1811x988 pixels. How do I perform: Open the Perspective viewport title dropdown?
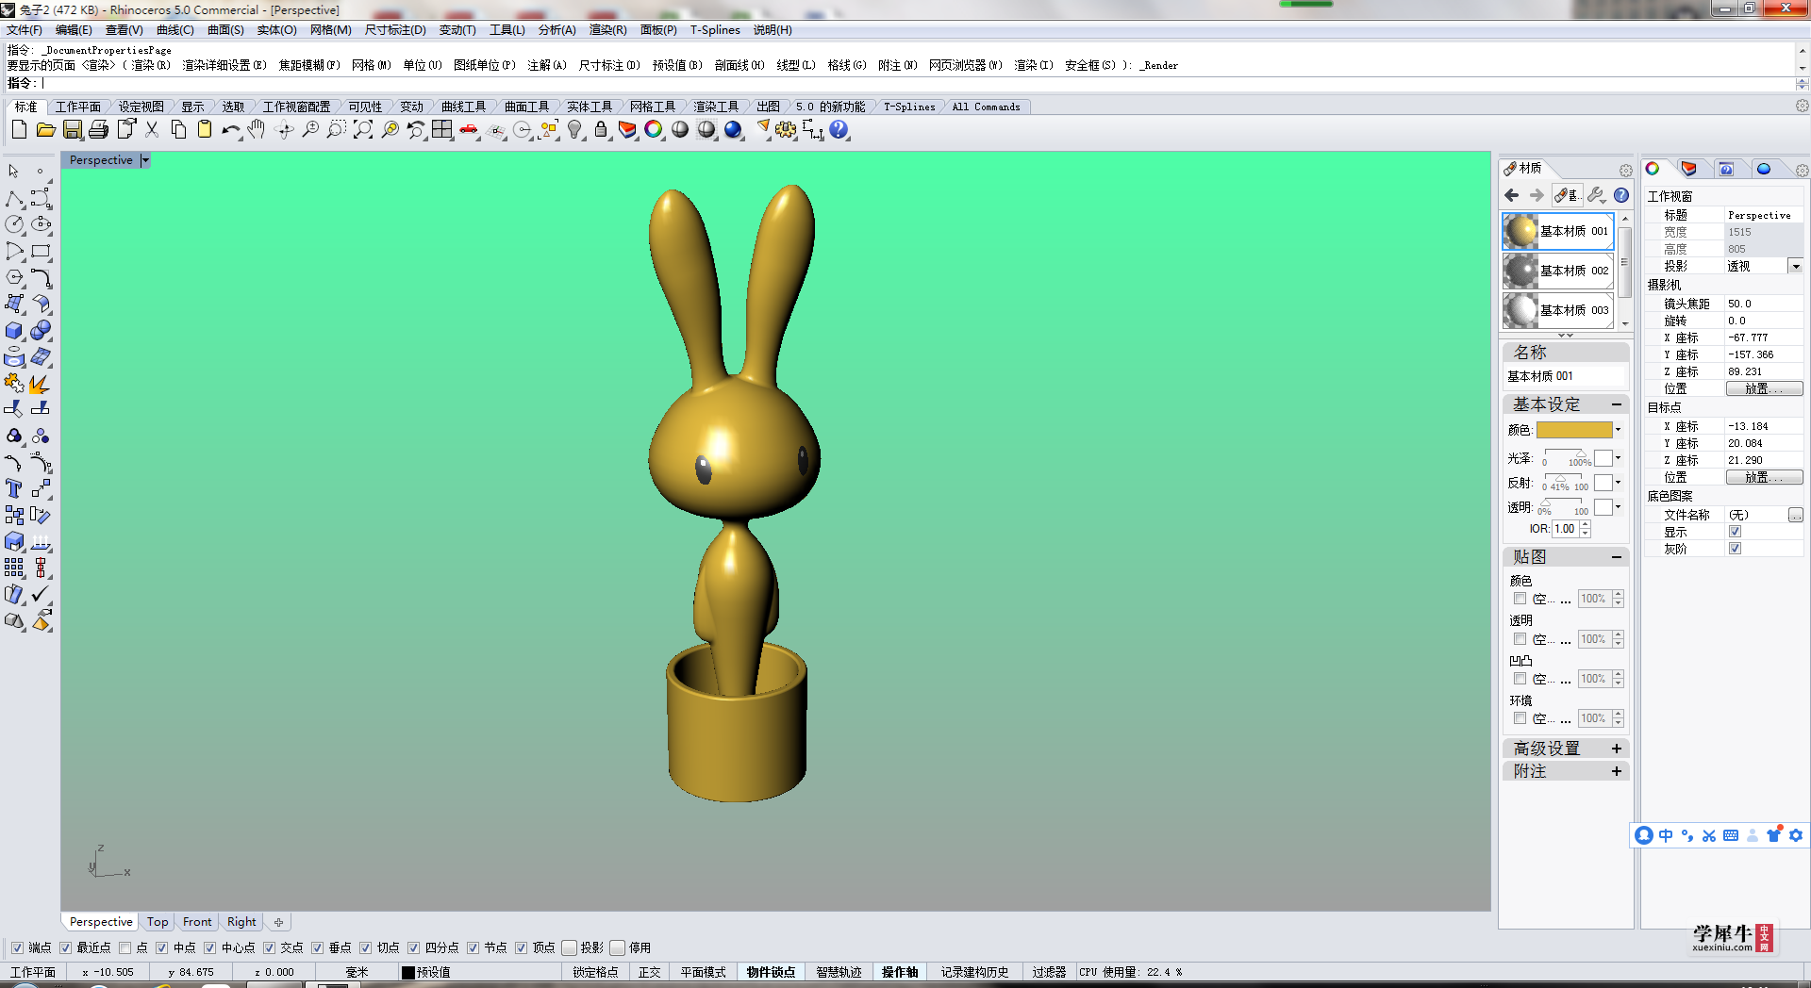(x=145, y=160)
